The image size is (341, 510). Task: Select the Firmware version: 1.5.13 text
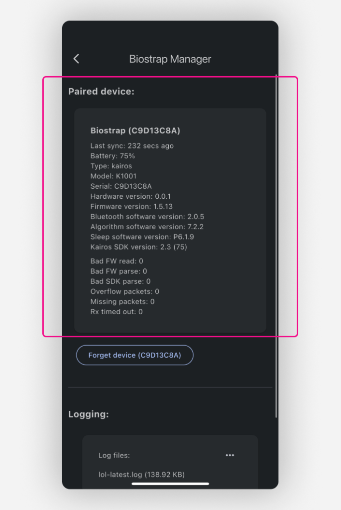[x=131, y=206]
